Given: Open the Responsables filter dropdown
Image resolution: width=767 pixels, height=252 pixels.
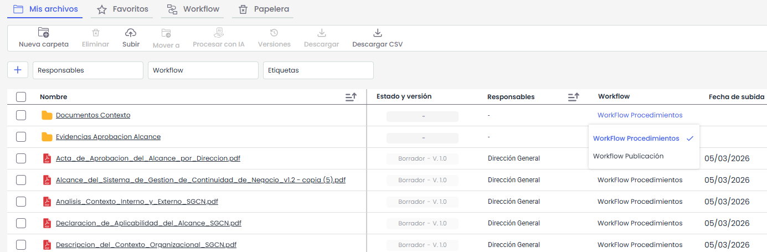Looking at the screenshot, I should pos(88,70).
